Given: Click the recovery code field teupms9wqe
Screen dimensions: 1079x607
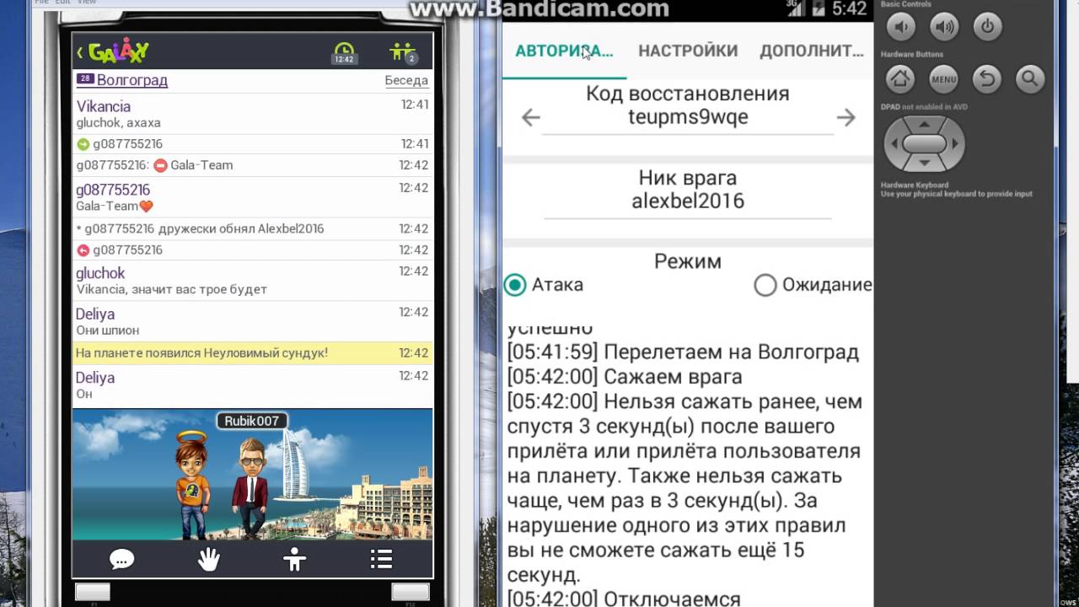Looking at the screenshot, I should click(688, 117).
